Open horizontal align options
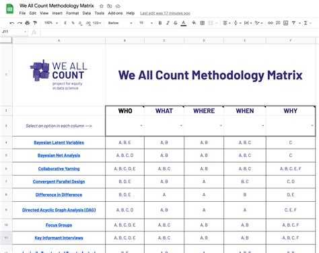319x253 pixels. 227,23
